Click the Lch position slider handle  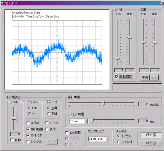144,42
